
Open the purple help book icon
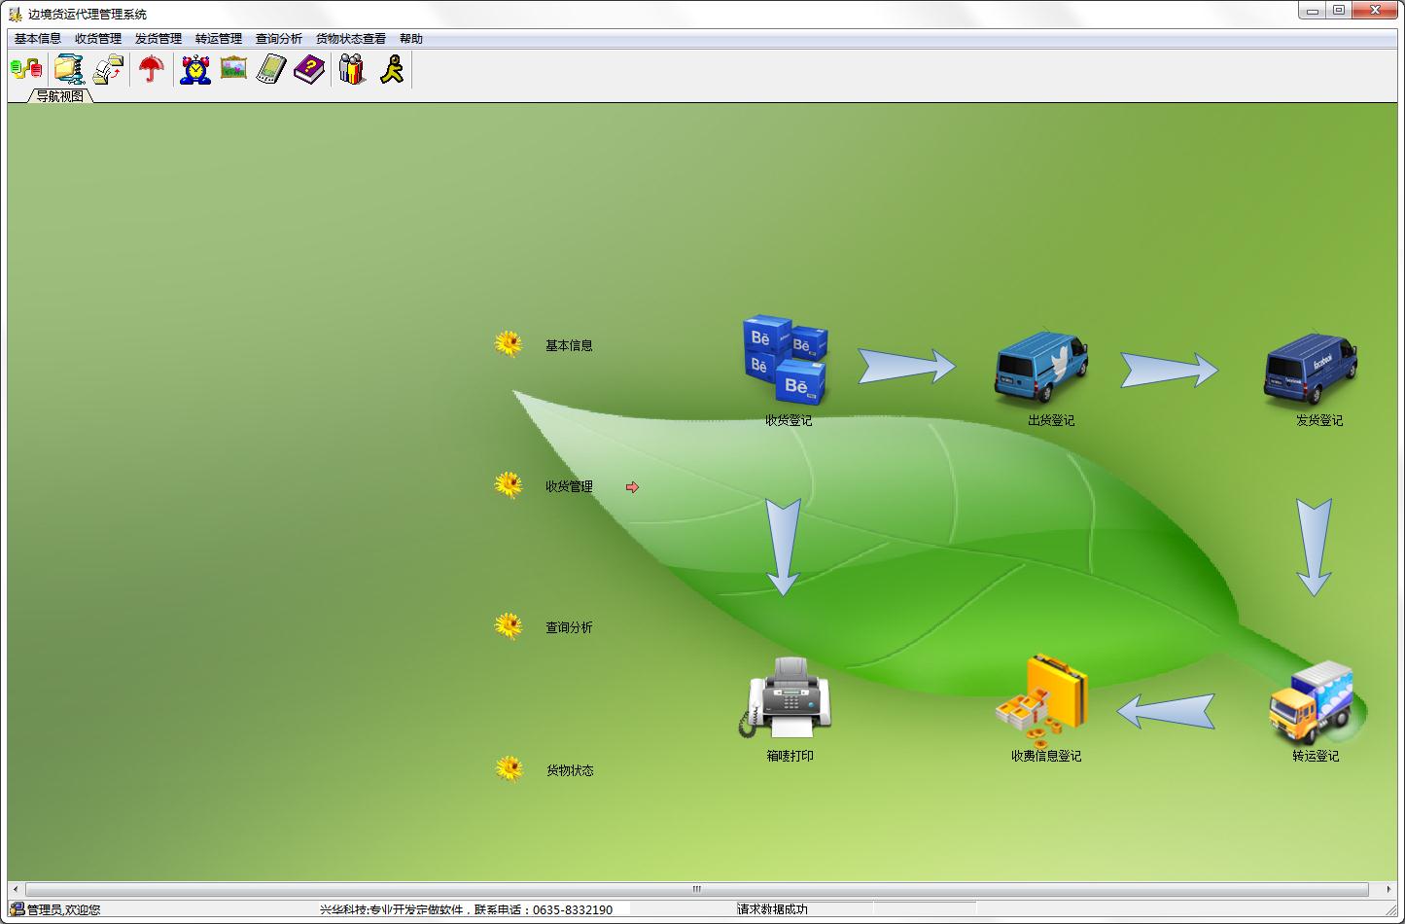308,69
